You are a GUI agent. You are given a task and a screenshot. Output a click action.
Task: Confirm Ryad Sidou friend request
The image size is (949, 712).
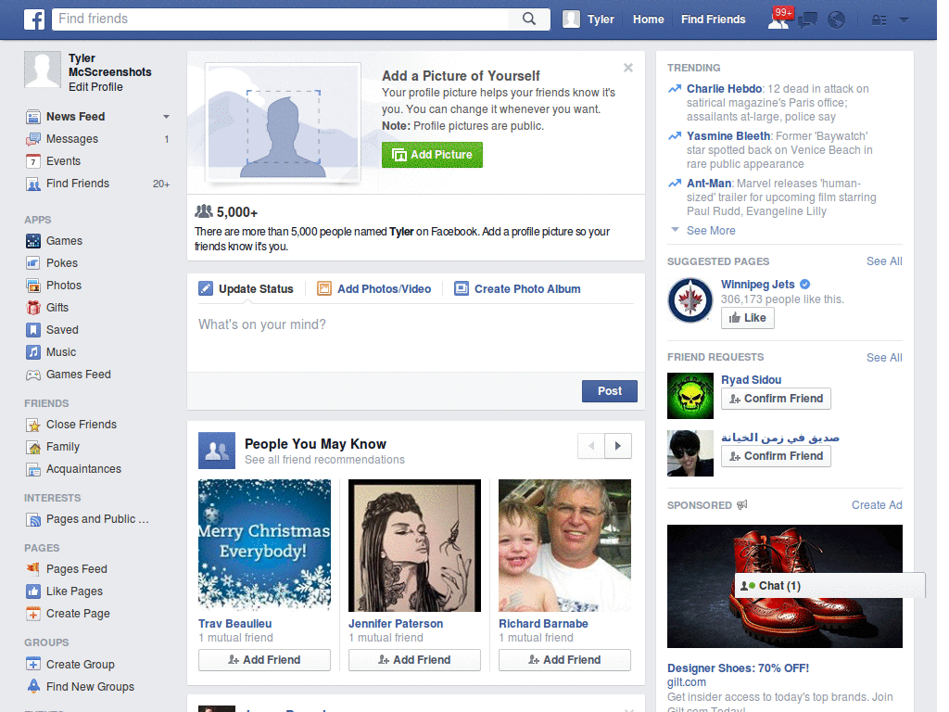(776, 399)
